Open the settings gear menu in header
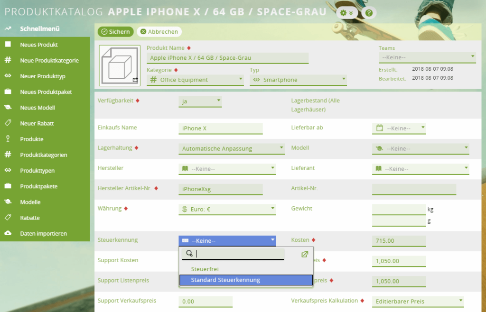The image size is (486, 312). (x=346, y=13)
